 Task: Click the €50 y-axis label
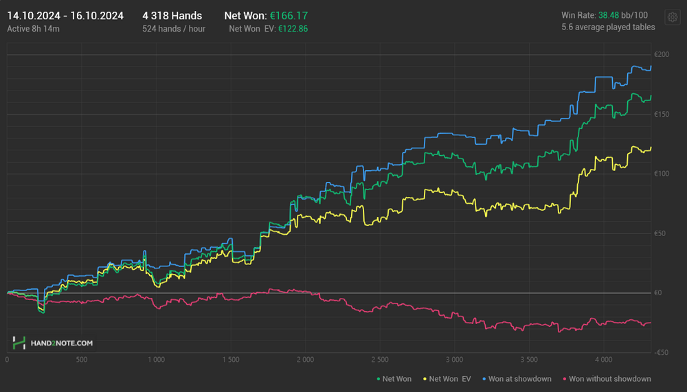(660, 233)
